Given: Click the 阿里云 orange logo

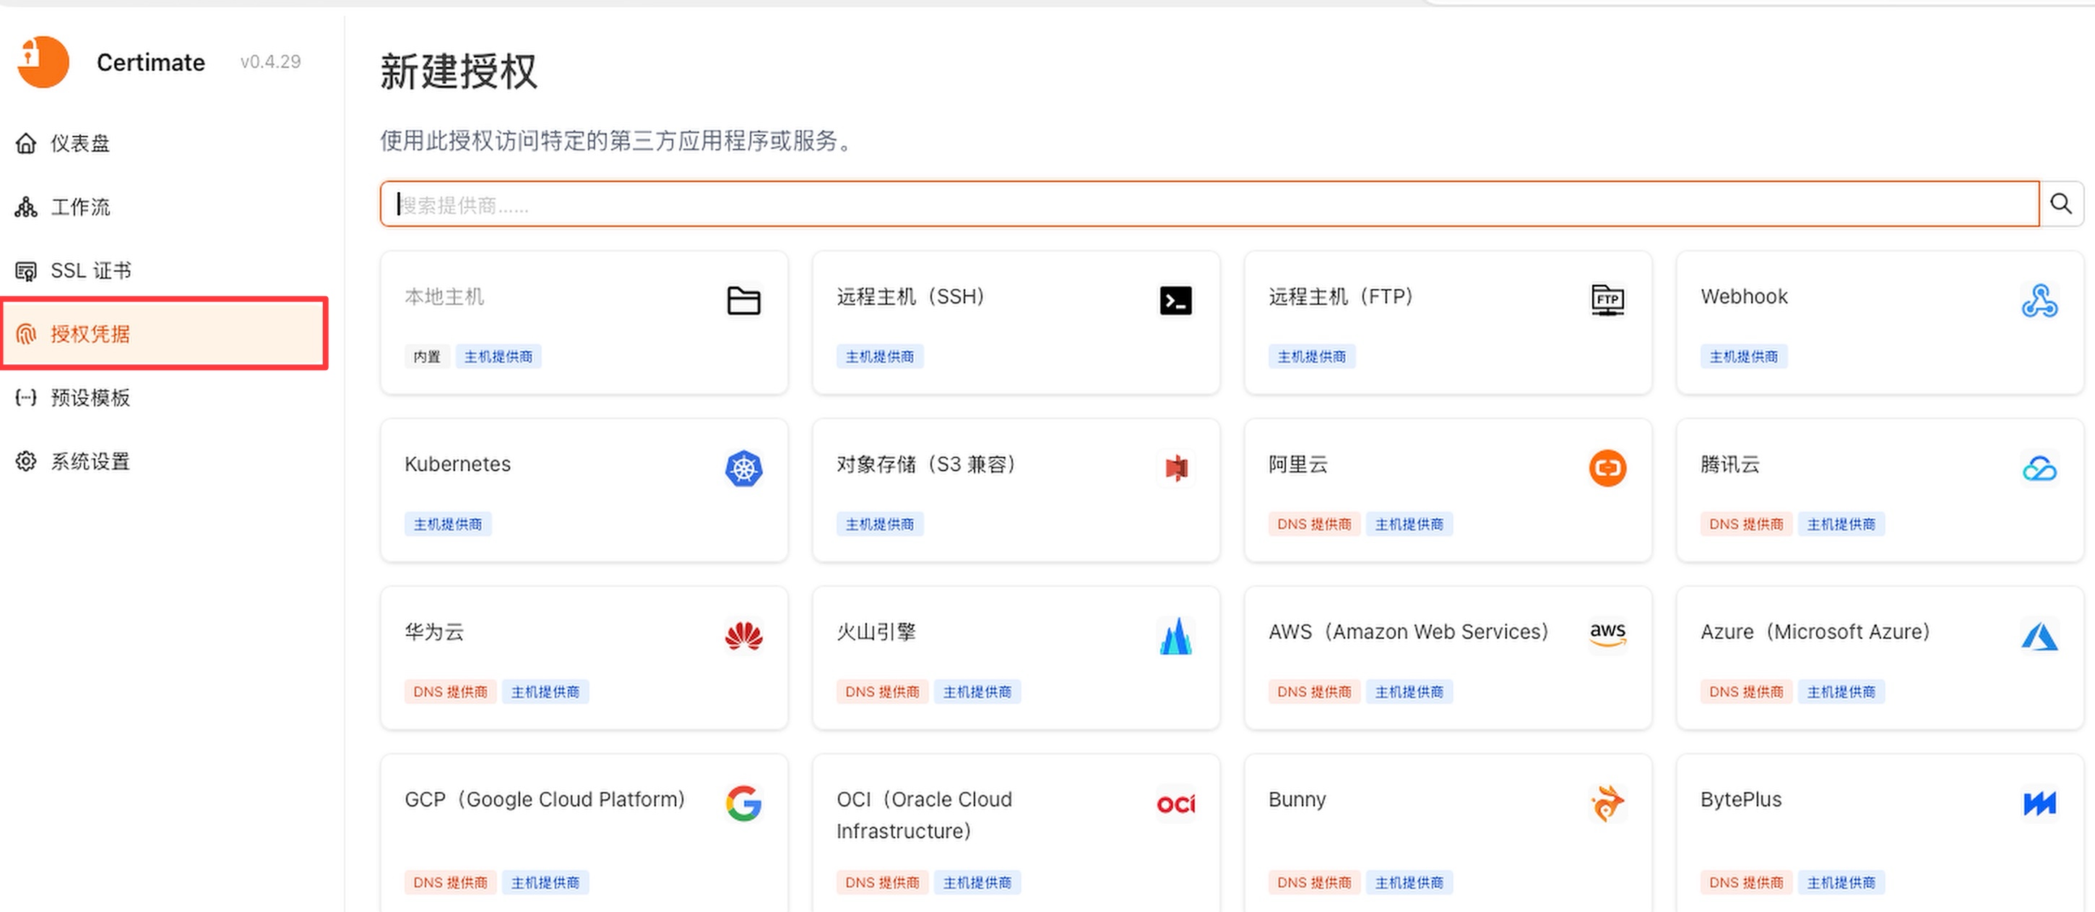Looking at the screenshot, I should pos(1607,468).
